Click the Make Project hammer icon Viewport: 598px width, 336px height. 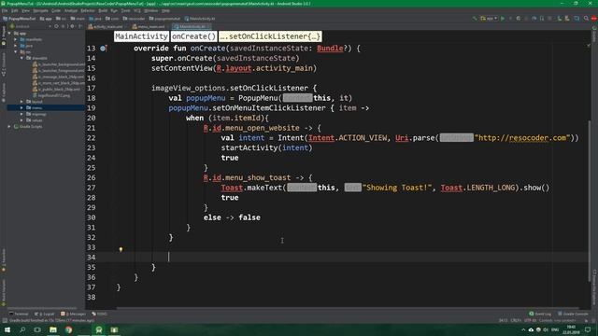(x=475, y=19)
